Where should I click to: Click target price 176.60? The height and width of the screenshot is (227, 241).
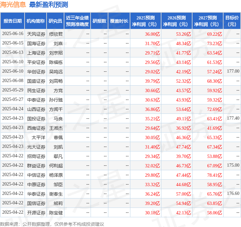[x=233, y=193]
